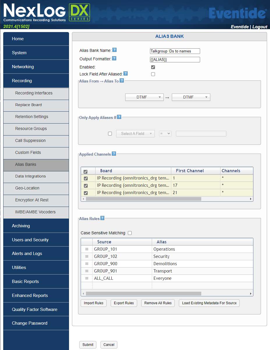Uncheck the Applied Channels header checkbox
The height and width of the screenshot is (350, 270).
pyautogui.click(x=86, y=171)
